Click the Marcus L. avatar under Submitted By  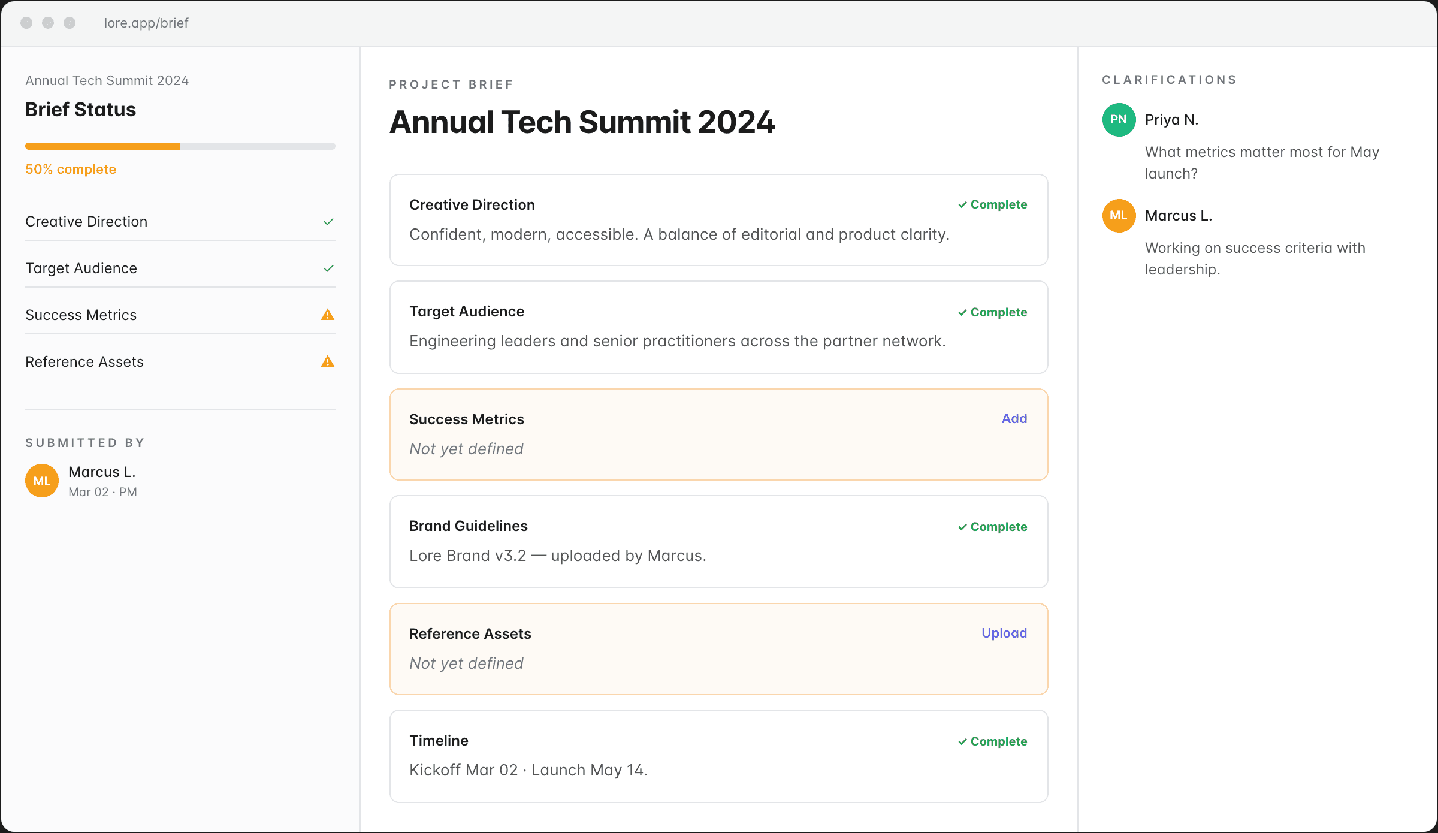point(42,481)
